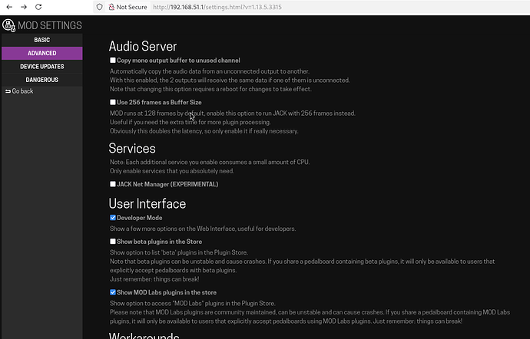Viewport: 530px width, 339px height.
Task: Click the MOD logo icon
Action: point(8,25)
